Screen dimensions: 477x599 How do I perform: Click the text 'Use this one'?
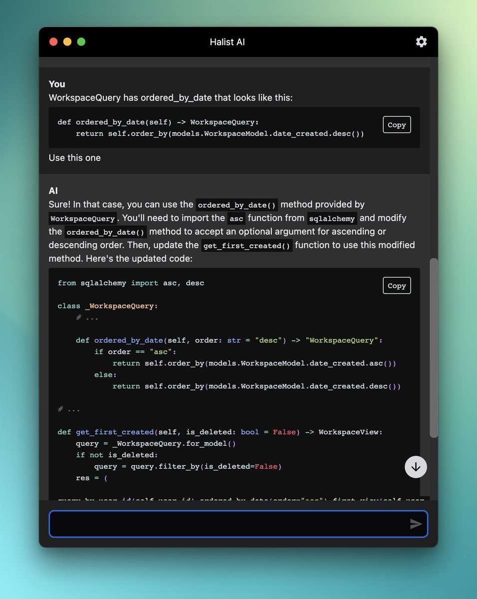pyautogui.click(x=75, y=158)
